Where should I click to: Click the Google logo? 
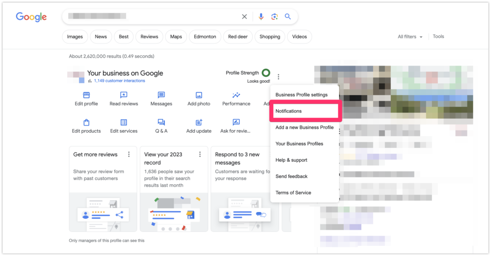pos(31,17)
